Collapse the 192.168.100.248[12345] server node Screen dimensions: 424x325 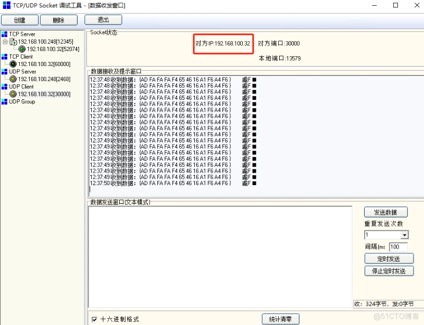click(x=5, y=42)
